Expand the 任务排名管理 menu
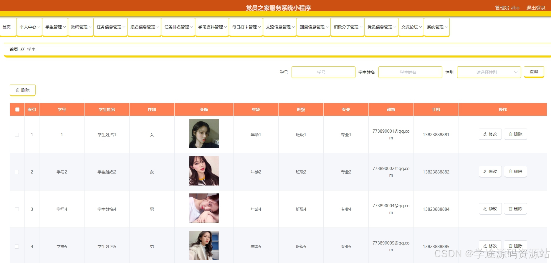 (178, 27)
